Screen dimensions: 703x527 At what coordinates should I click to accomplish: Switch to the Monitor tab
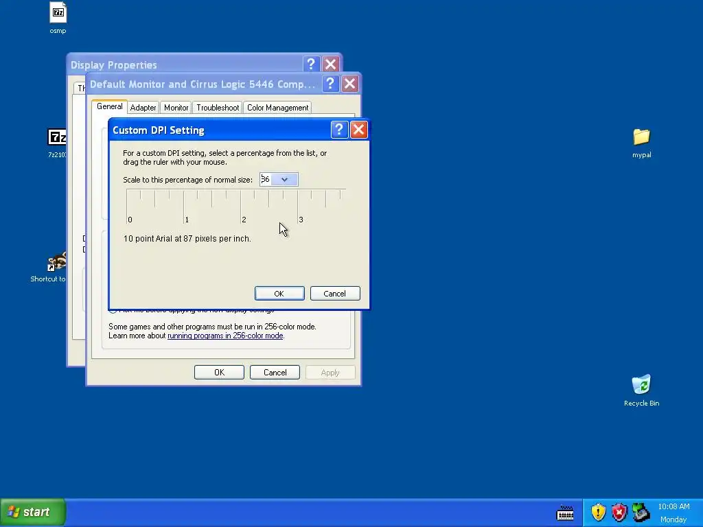click(176, 108)
